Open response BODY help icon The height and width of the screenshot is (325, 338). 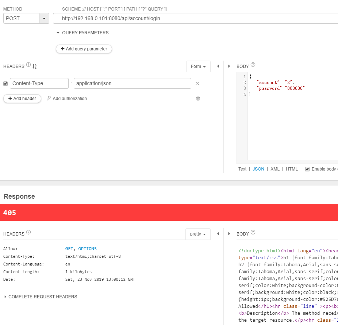pos(253,232)
